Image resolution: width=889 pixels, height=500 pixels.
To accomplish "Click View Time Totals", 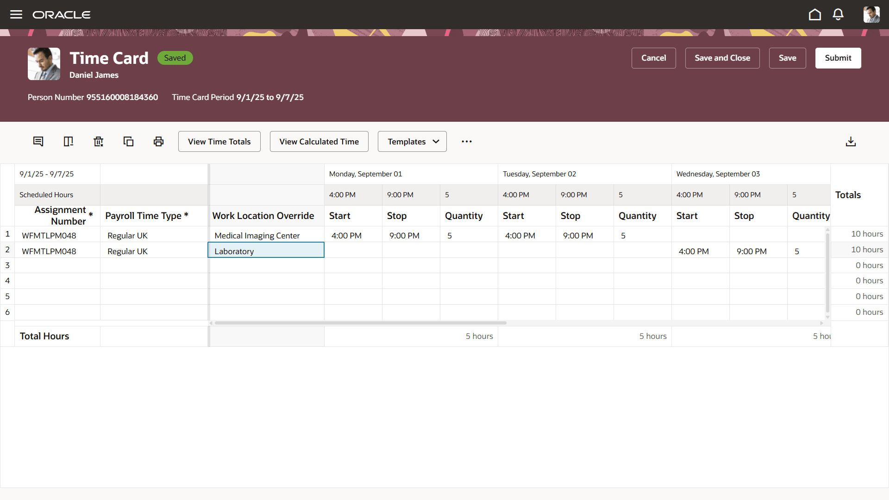I will point(219,141).
